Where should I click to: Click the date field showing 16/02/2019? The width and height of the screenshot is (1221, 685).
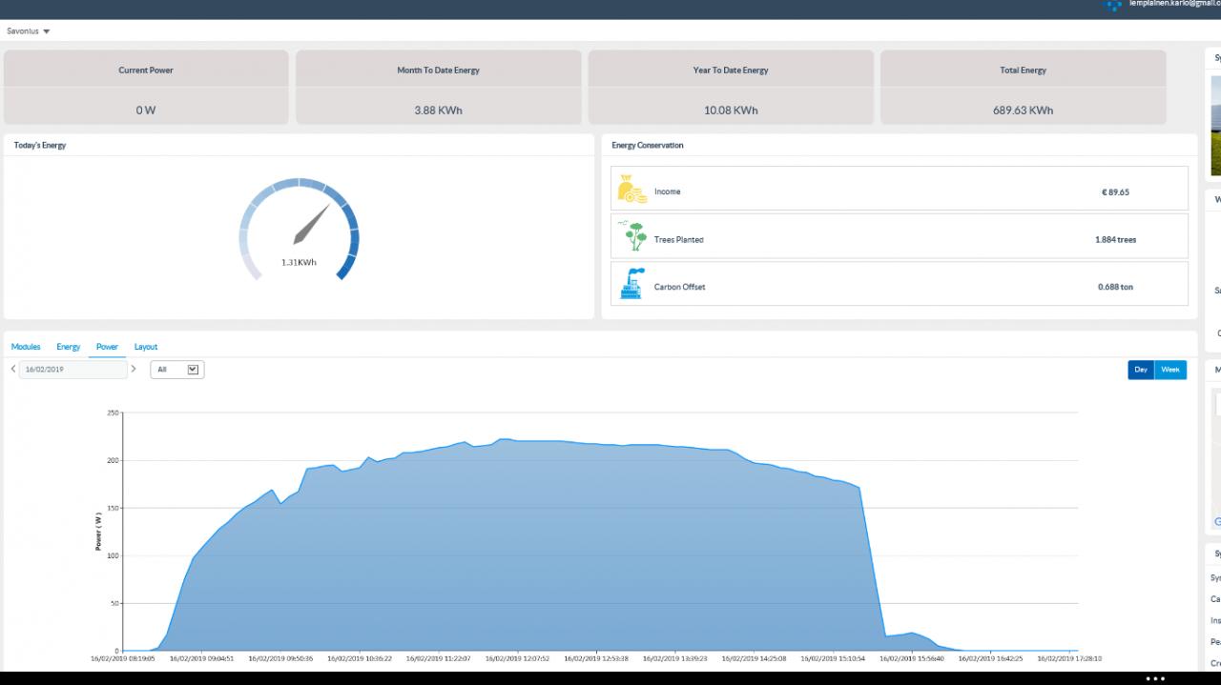pyautogui.click(x=72, y=370)
